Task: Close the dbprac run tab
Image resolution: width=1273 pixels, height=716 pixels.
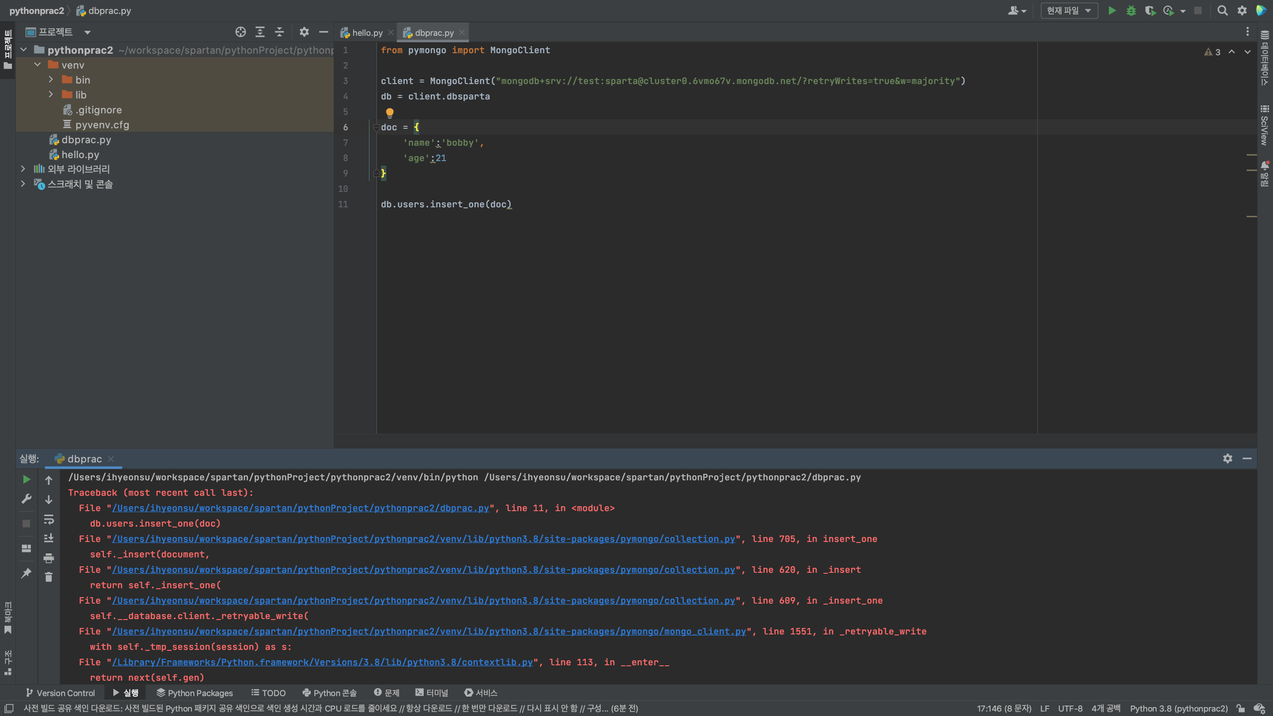Action: click(x=111, y=459)
